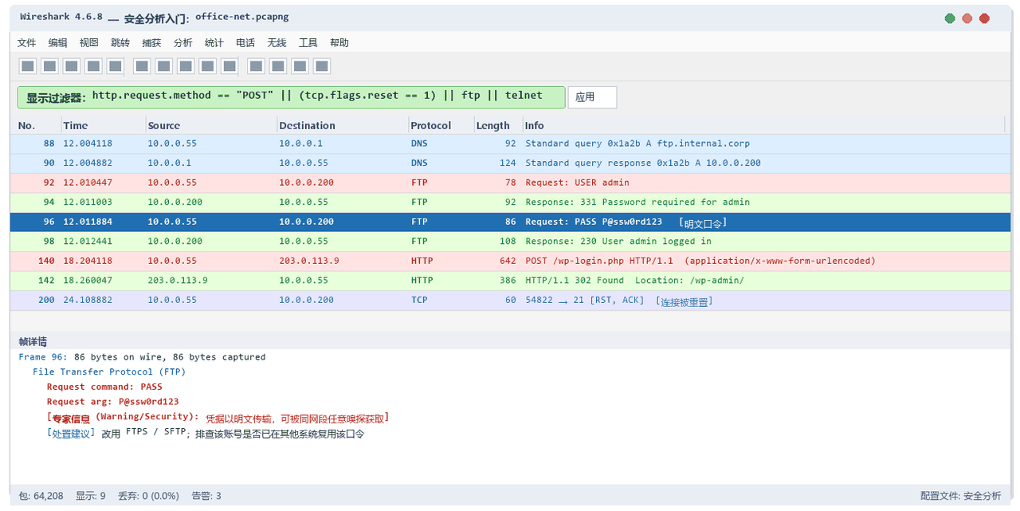Click the [处置建议] label in frame details
The height and width of the screenshot is (511, 1020).
[71, 434]
